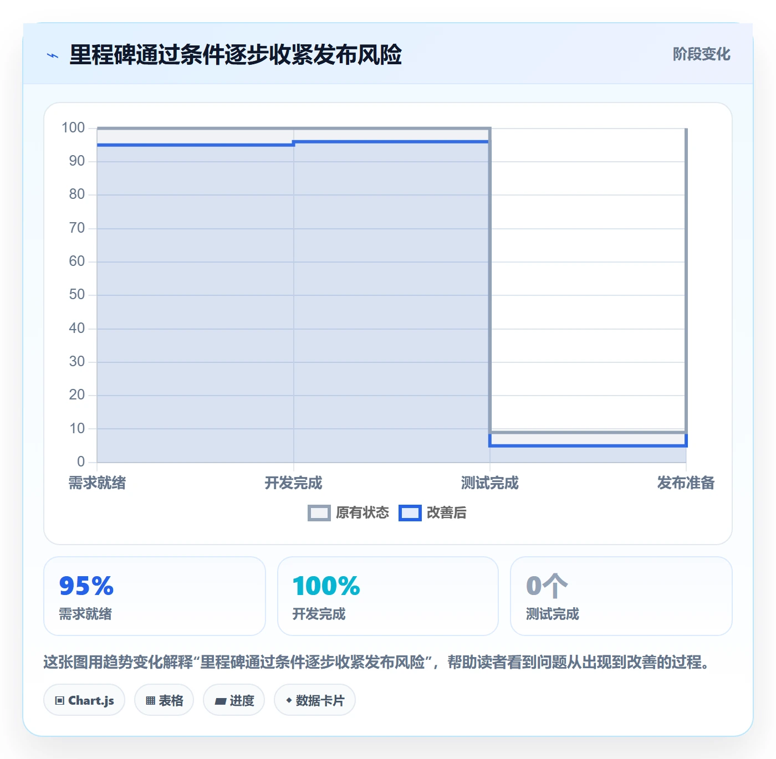The height and width of the screenshot is (759, 776).
Task: Click the 开发完成 x-axis label
Action: [293, 483]
